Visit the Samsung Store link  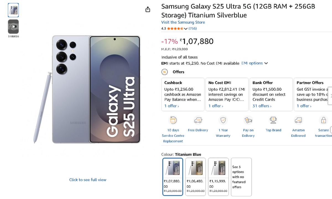coord(183,22)
